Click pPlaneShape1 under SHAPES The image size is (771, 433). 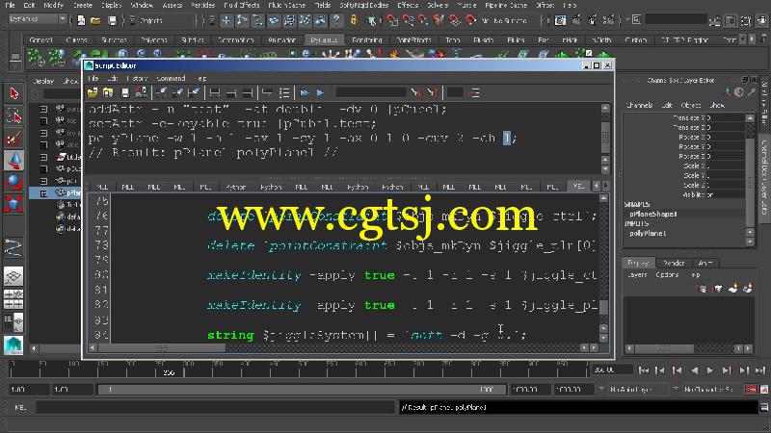click(x=653, y=214)
